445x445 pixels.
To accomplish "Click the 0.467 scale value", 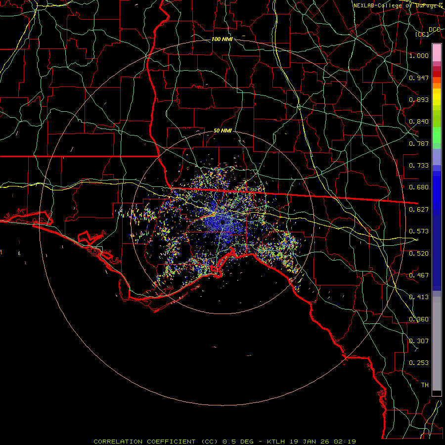I will click(419, 275).
